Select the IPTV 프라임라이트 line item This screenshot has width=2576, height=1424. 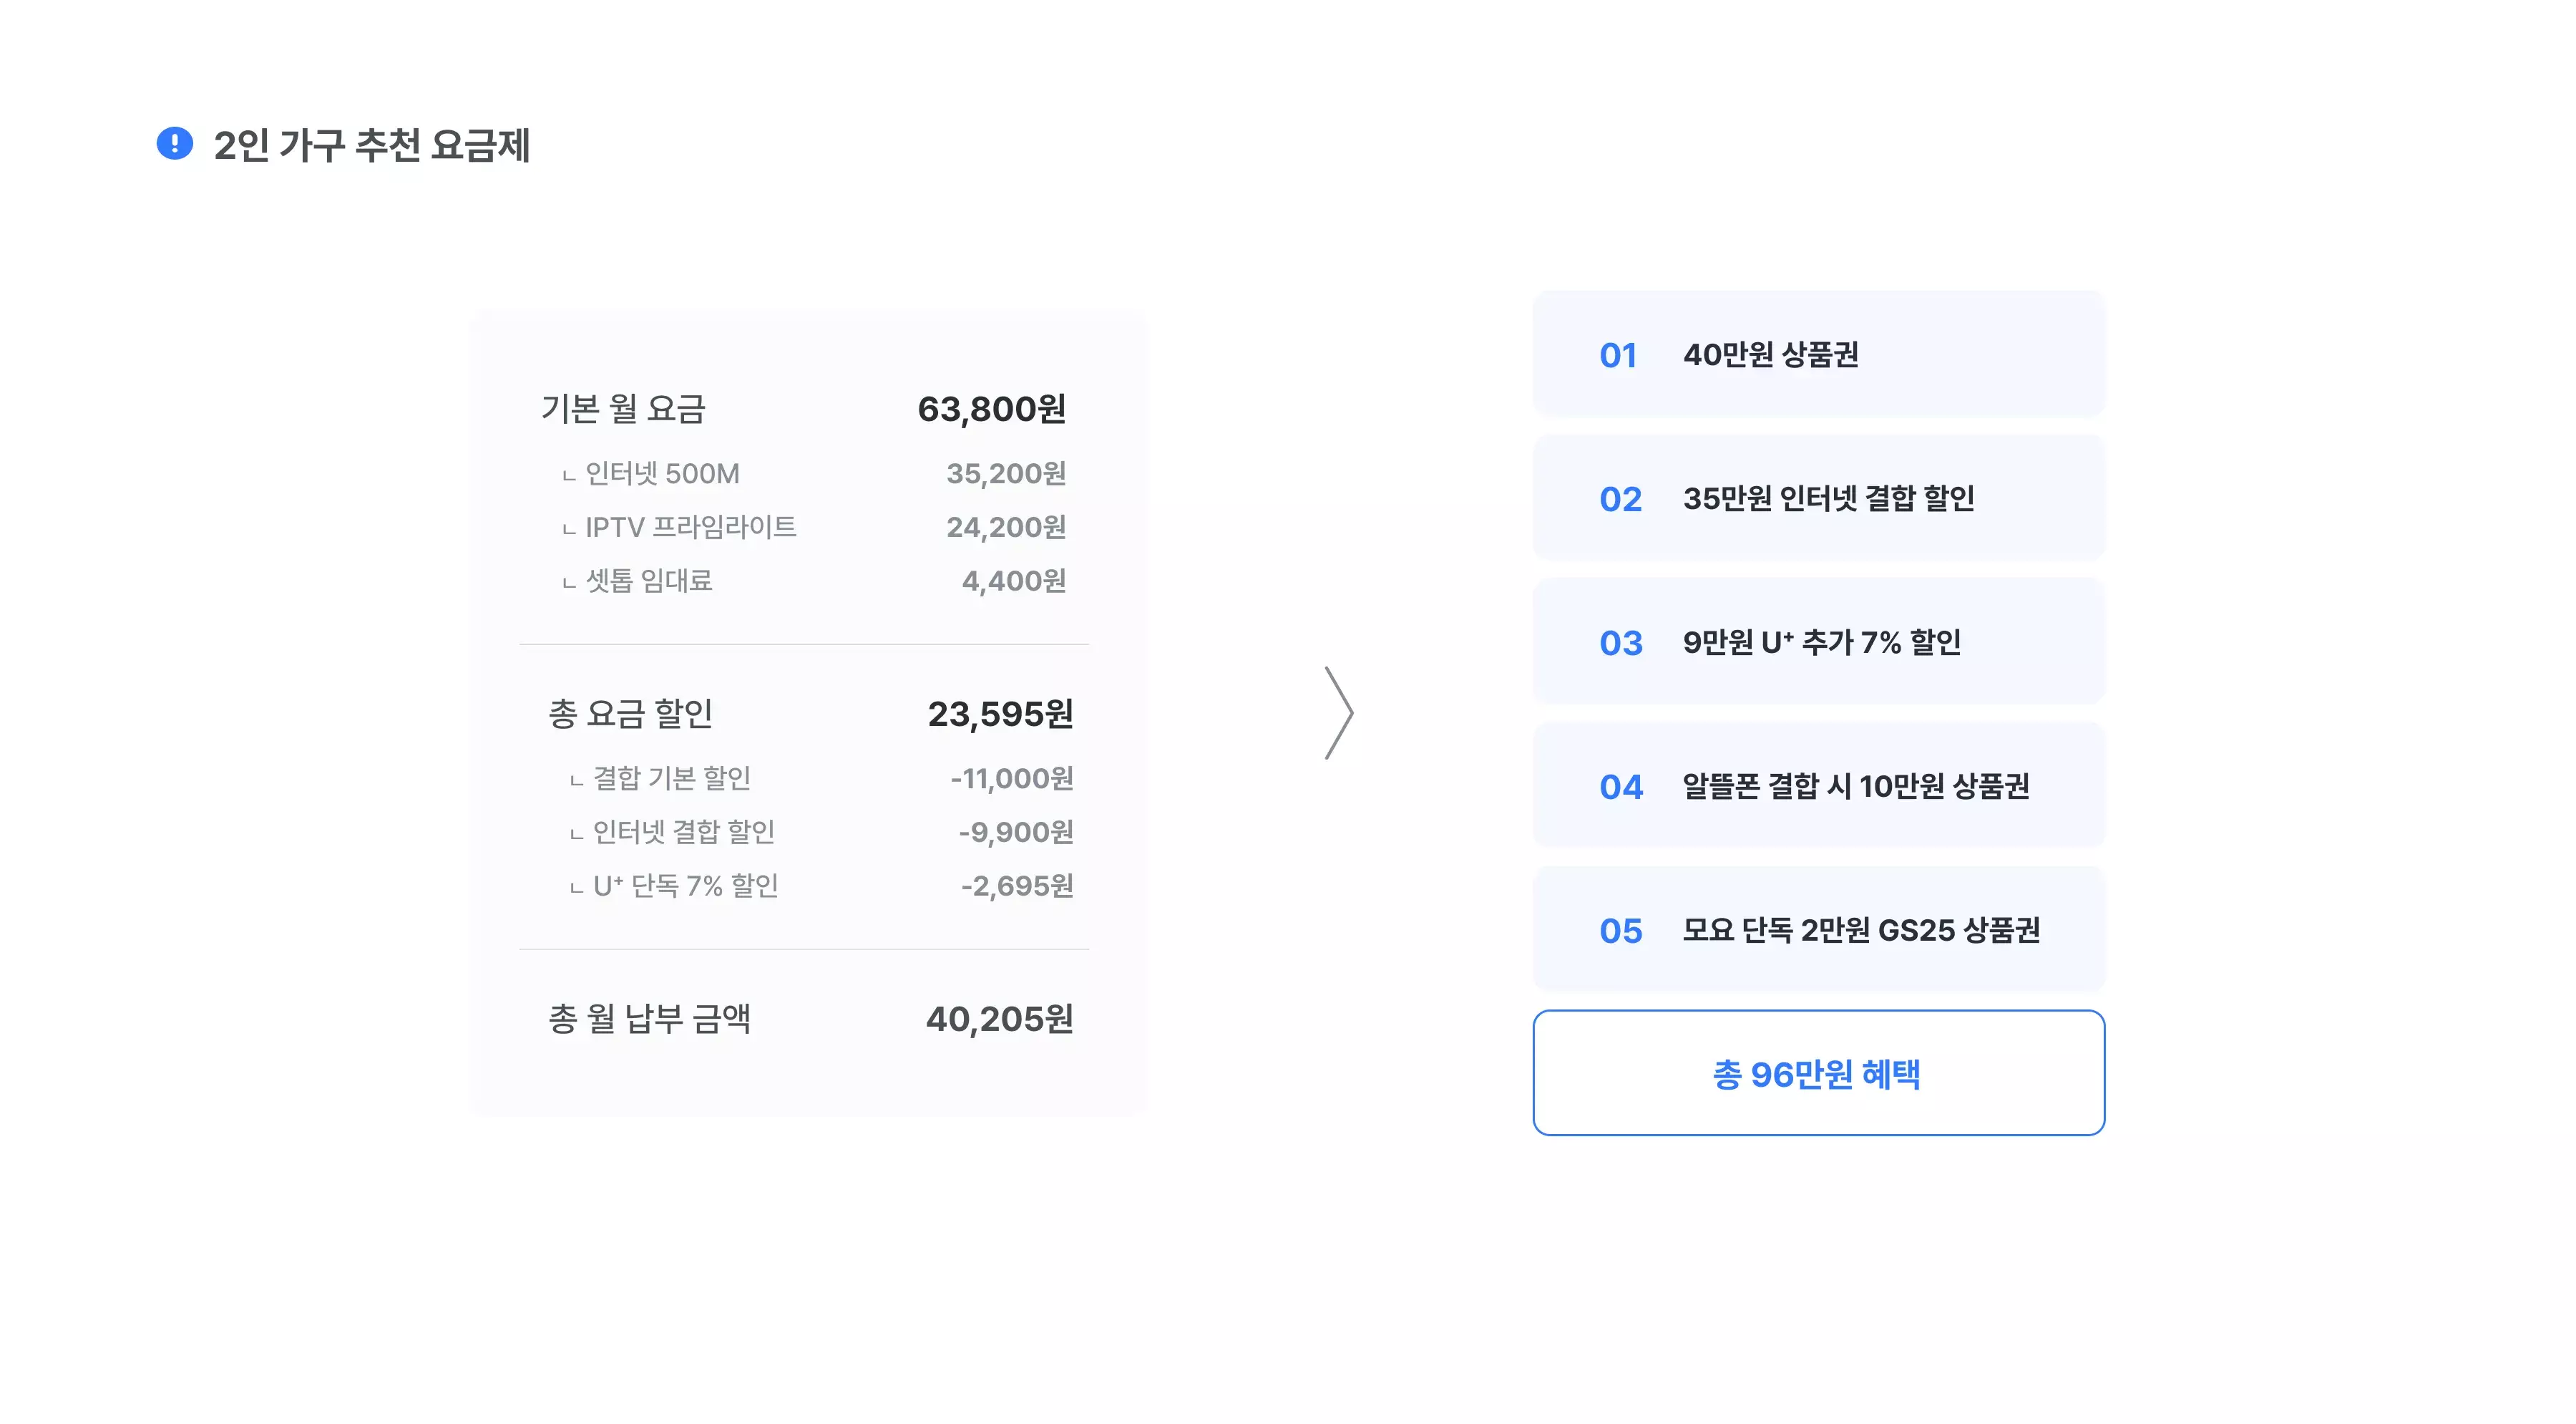690,528
